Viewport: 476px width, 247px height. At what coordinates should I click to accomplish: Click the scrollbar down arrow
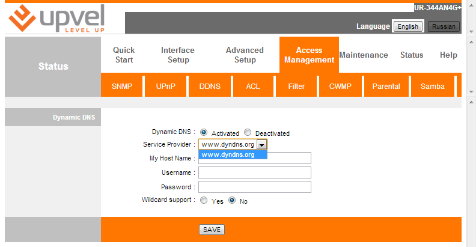click(471, 93)
